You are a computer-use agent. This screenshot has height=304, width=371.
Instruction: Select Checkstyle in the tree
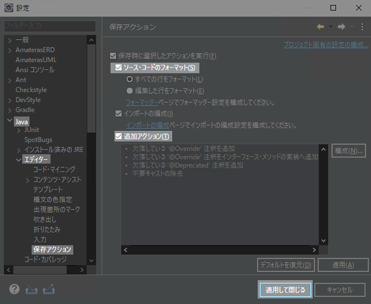(31, 90)
